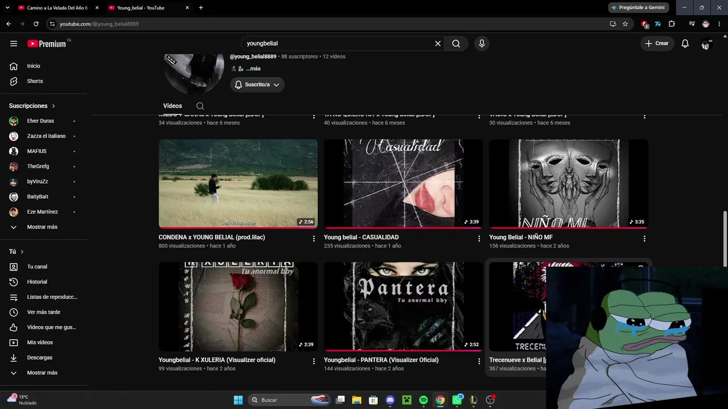This screenshot has width=728, height=409.
Task: Clear the youngbelial search text
Action: pyautogui.click(x=438, y=44)
